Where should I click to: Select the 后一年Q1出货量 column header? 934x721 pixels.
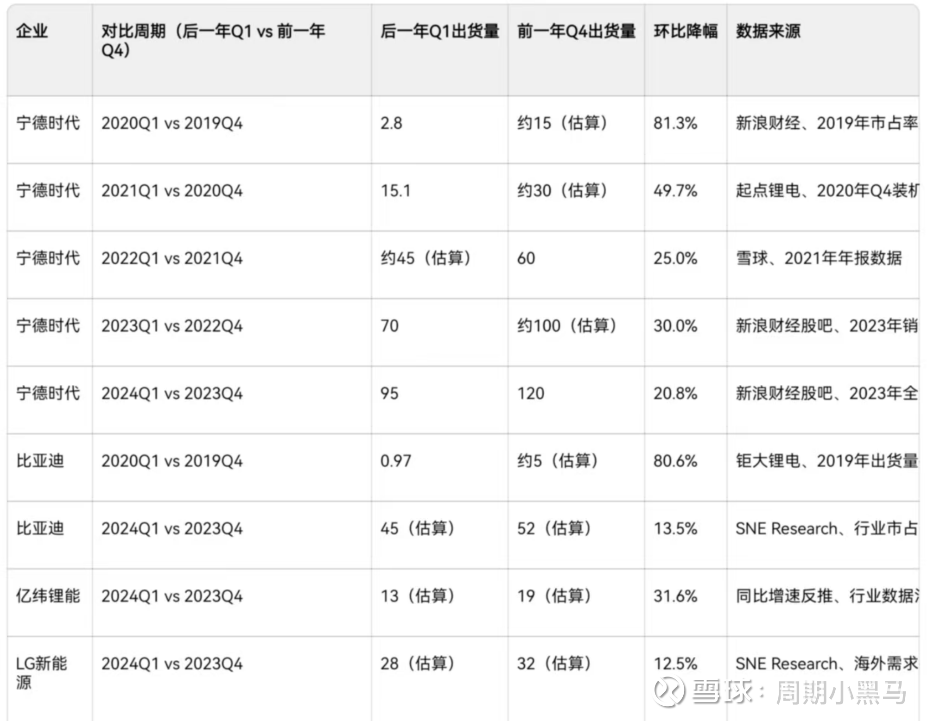click(439, 31)
